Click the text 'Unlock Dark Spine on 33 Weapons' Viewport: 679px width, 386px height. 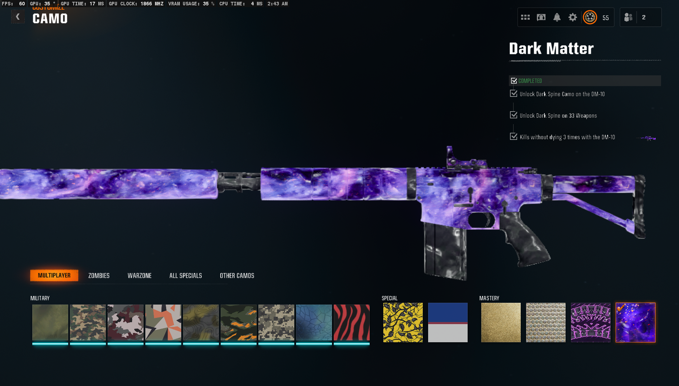pos(558,116)
